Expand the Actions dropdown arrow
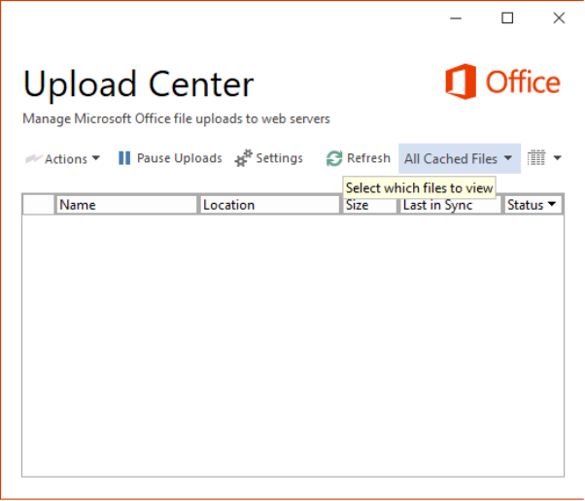Image resolution: width=585 pixels, height=501 pixels. (x=96, y=158)
